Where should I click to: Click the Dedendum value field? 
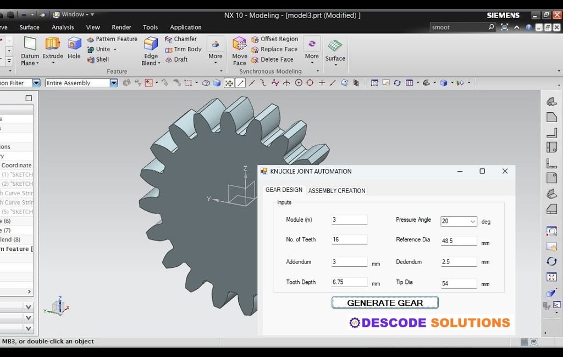[x=459, y=262]
